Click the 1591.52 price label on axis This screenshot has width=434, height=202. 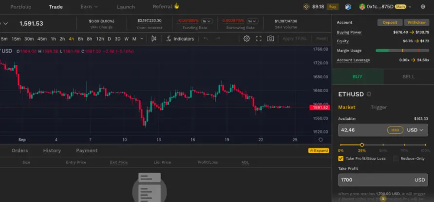pos(320,108)
